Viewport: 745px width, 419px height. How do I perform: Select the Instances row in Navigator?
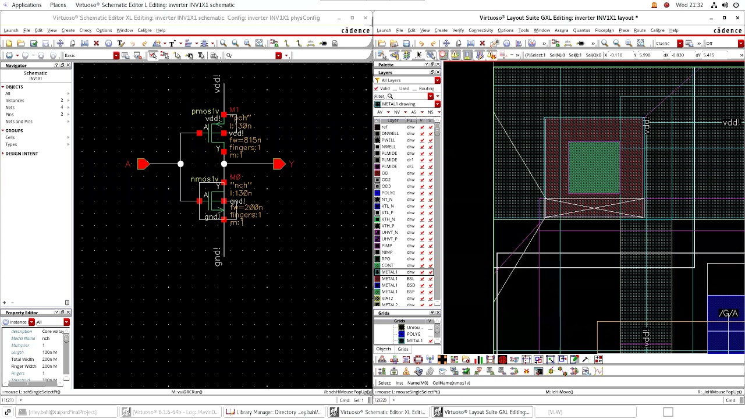click(35, 101)
